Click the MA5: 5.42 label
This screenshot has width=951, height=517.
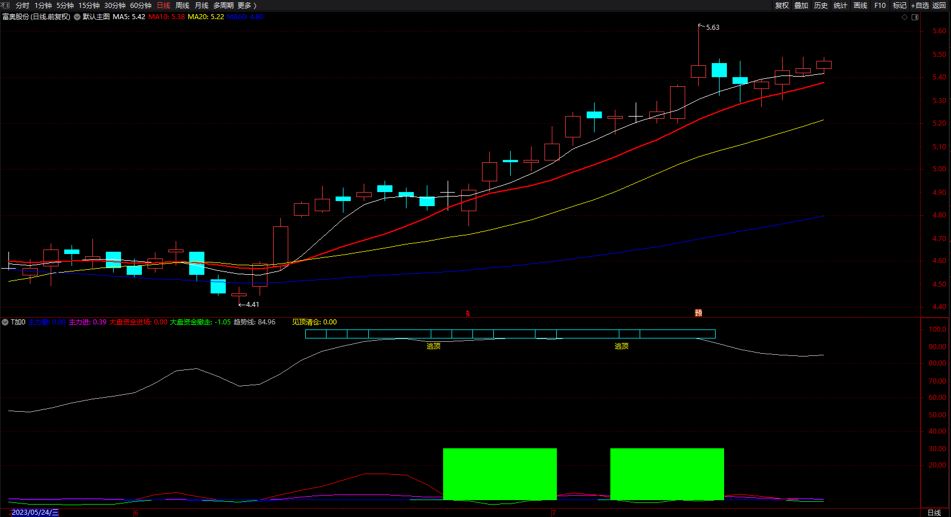point(129,17)
